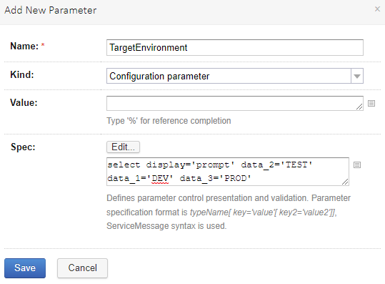Click the arrow button of the Kind selector
This screenshot has width=385, height=284.
[x=357, y=77]
